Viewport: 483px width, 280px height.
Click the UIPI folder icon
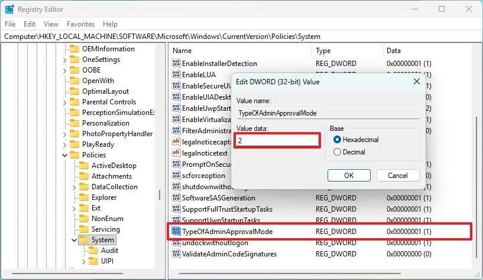(x=93, y=261)
